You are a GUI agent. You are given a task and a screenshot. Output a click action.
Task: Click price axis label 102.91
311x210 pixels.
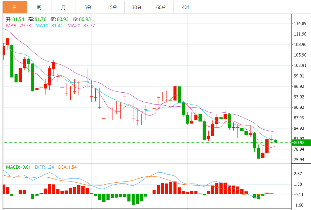click(x=300, y=65)
